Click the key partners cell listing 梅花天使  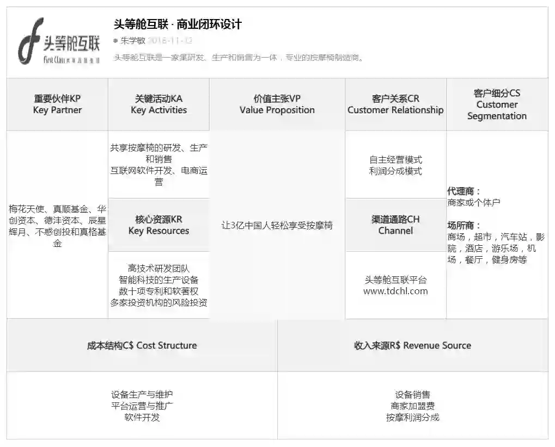click(x=57, y=226)
